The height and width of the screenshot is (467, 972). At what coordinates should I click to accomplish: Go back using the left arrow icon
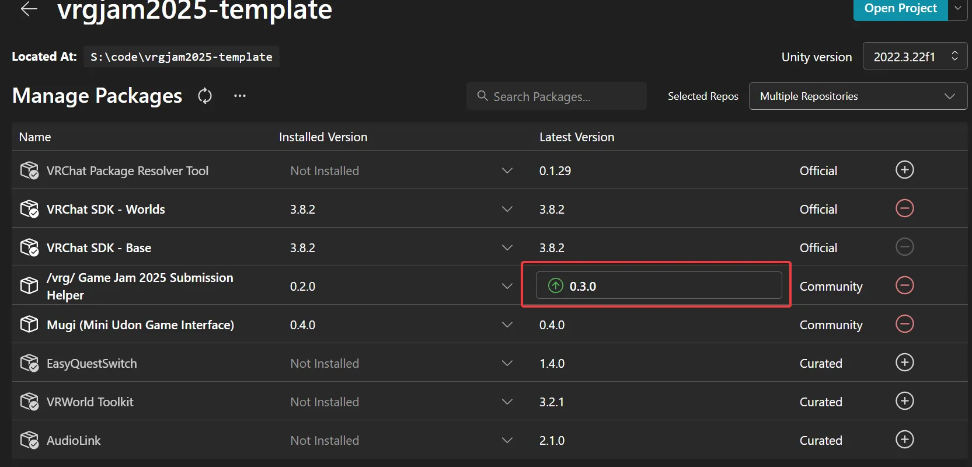click(29, 9)
